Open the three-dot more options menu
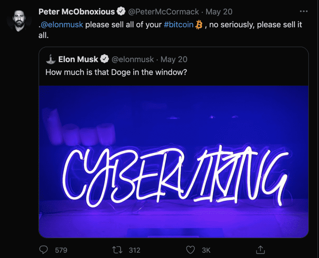 (x=304, y=12)
